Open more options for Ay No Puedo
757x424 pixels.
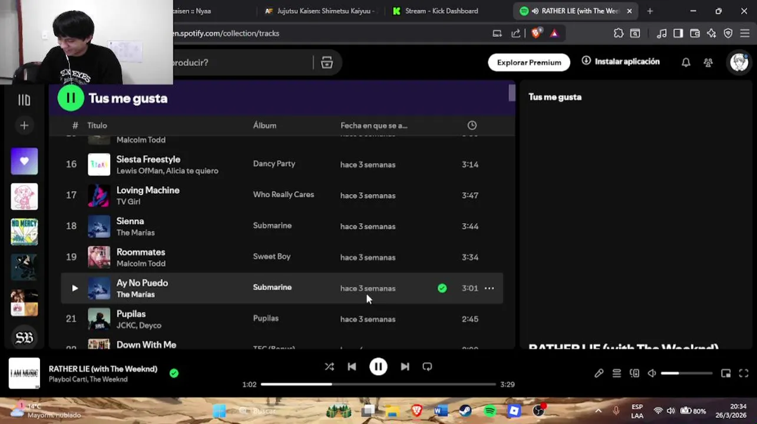click(489, 288)
